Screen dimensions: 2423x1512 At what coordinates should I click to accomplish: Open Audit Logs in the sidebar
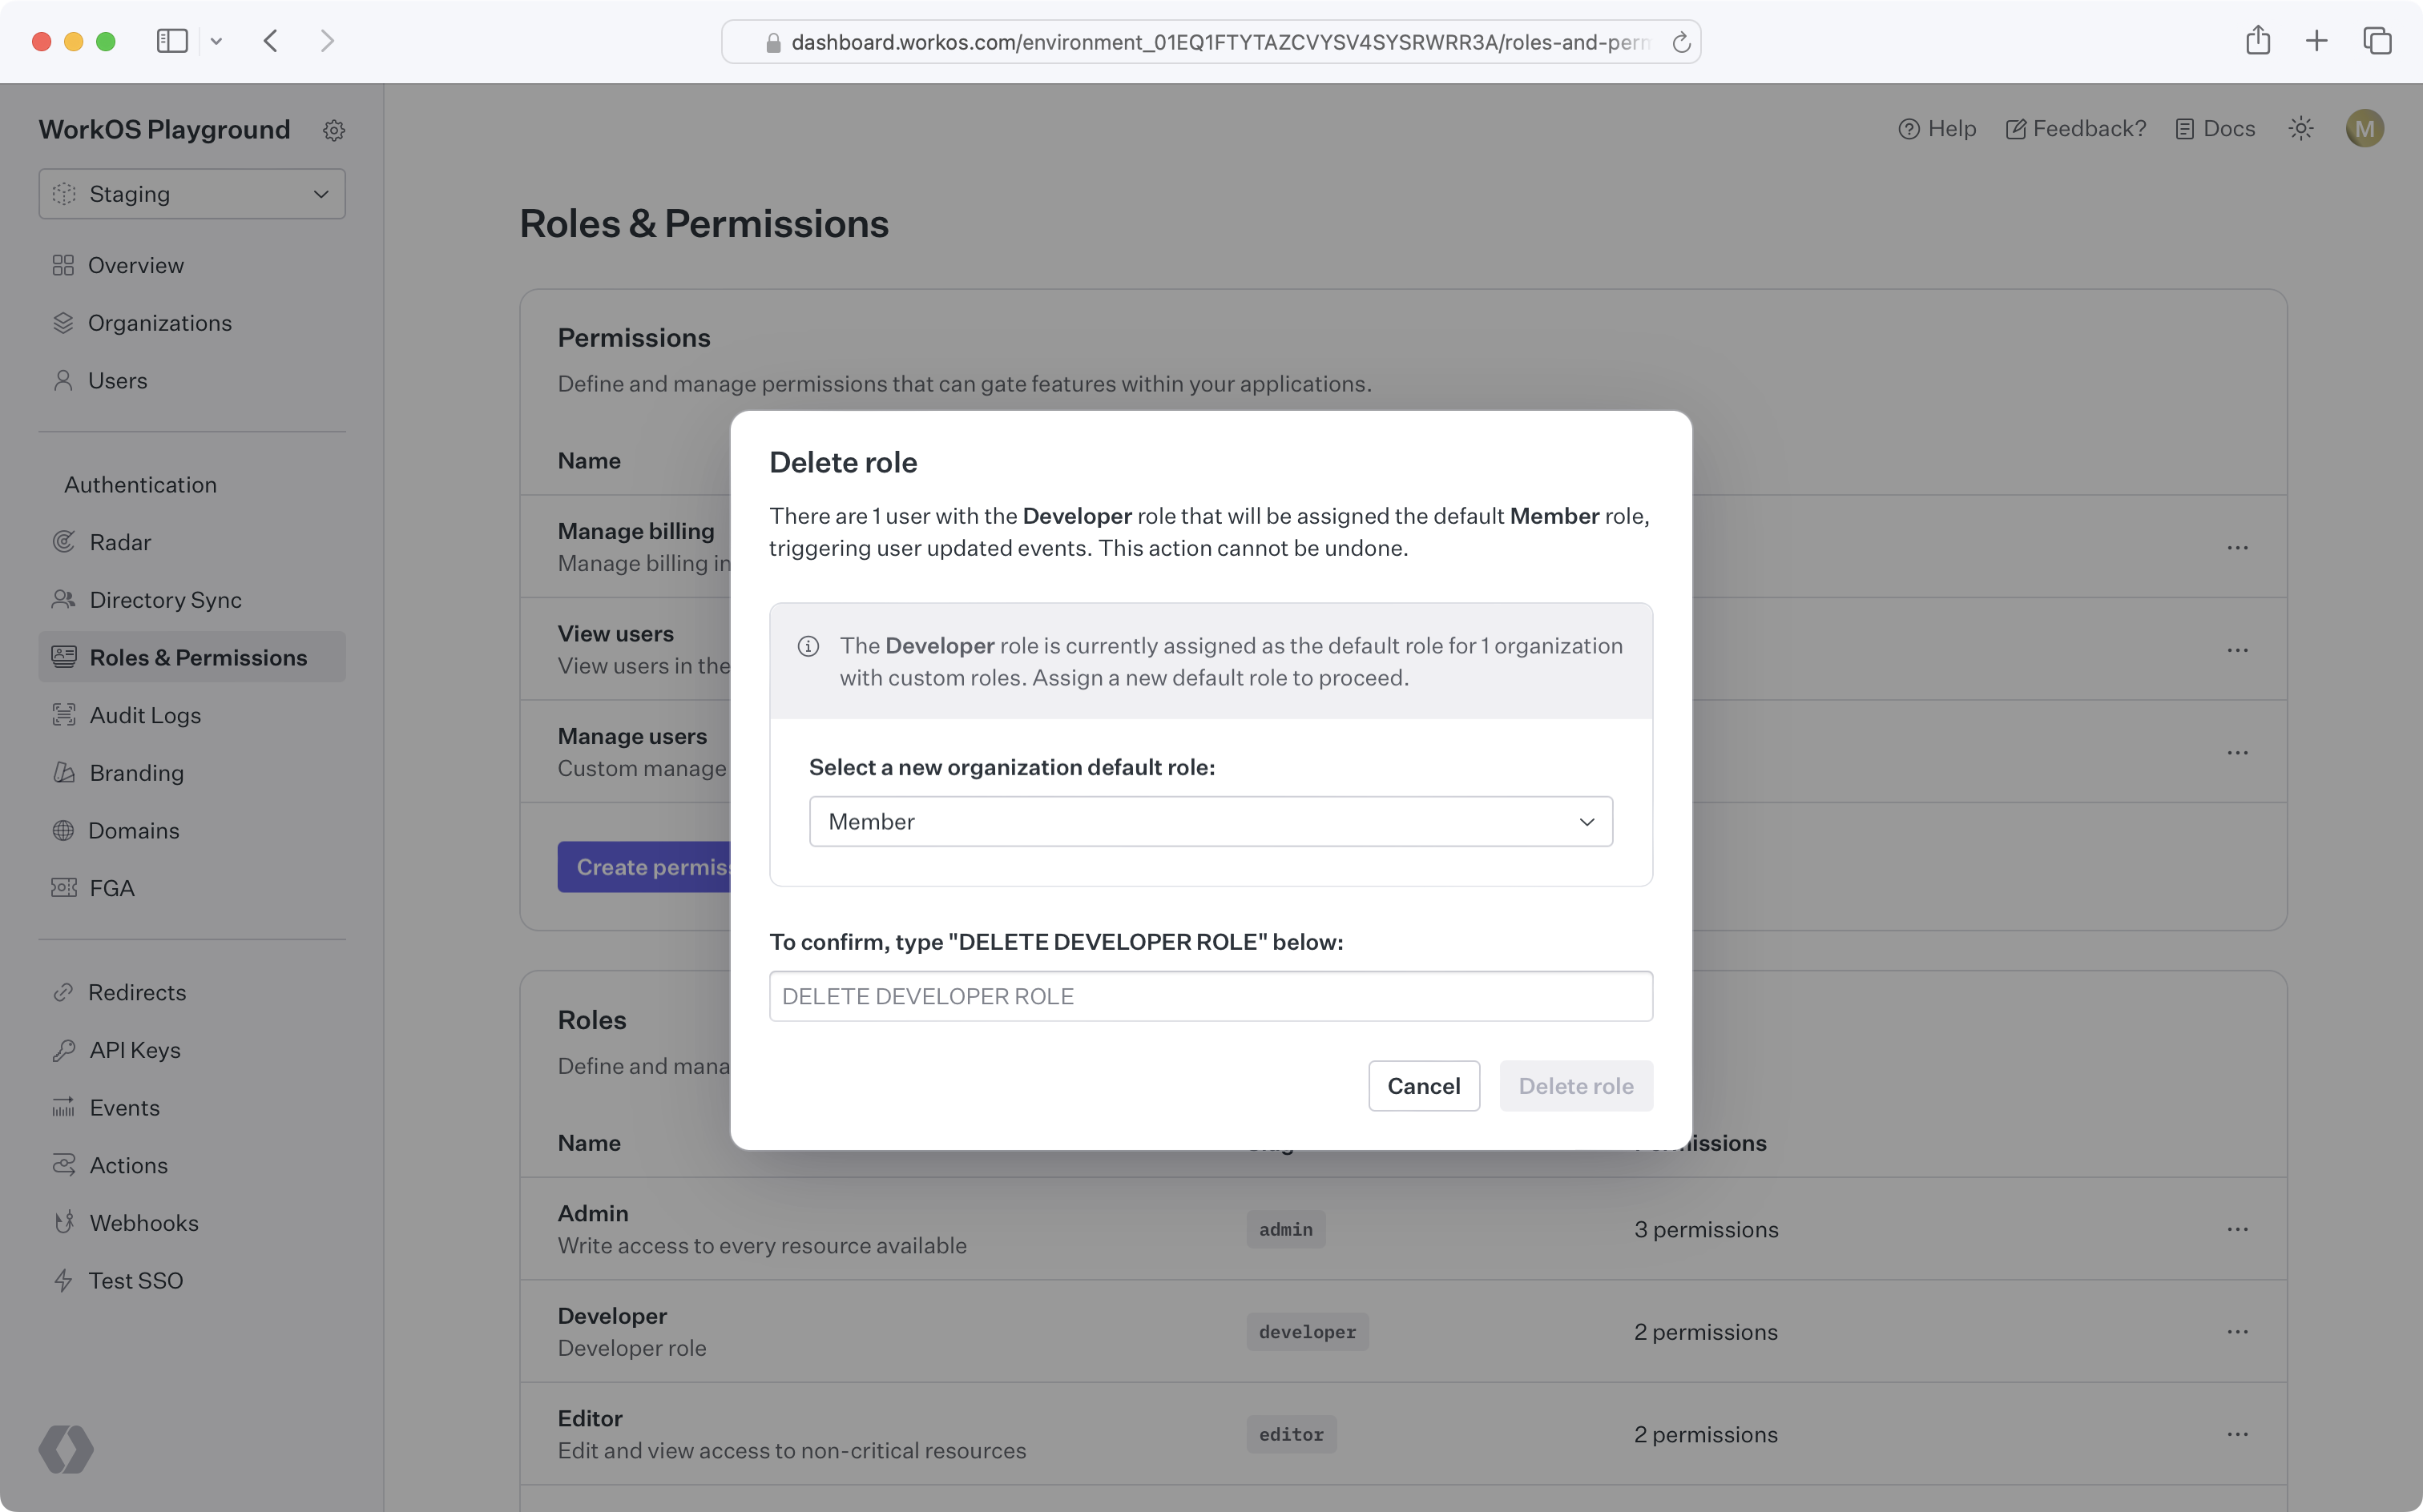(145, 715)
